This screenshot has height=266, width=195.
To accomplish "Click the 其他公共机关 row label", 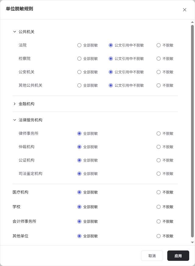I will point(30,86).
